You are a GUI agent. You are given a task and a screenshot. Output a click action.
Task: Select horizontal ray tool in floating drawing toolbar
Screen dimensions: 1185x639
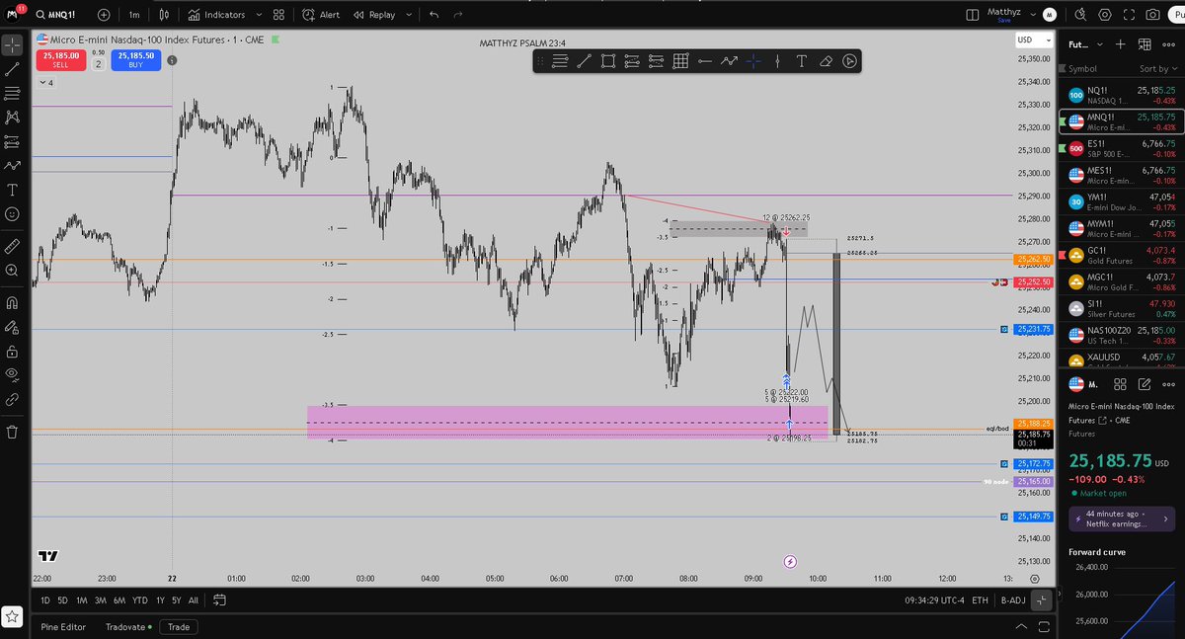click(x=704, y=61)
